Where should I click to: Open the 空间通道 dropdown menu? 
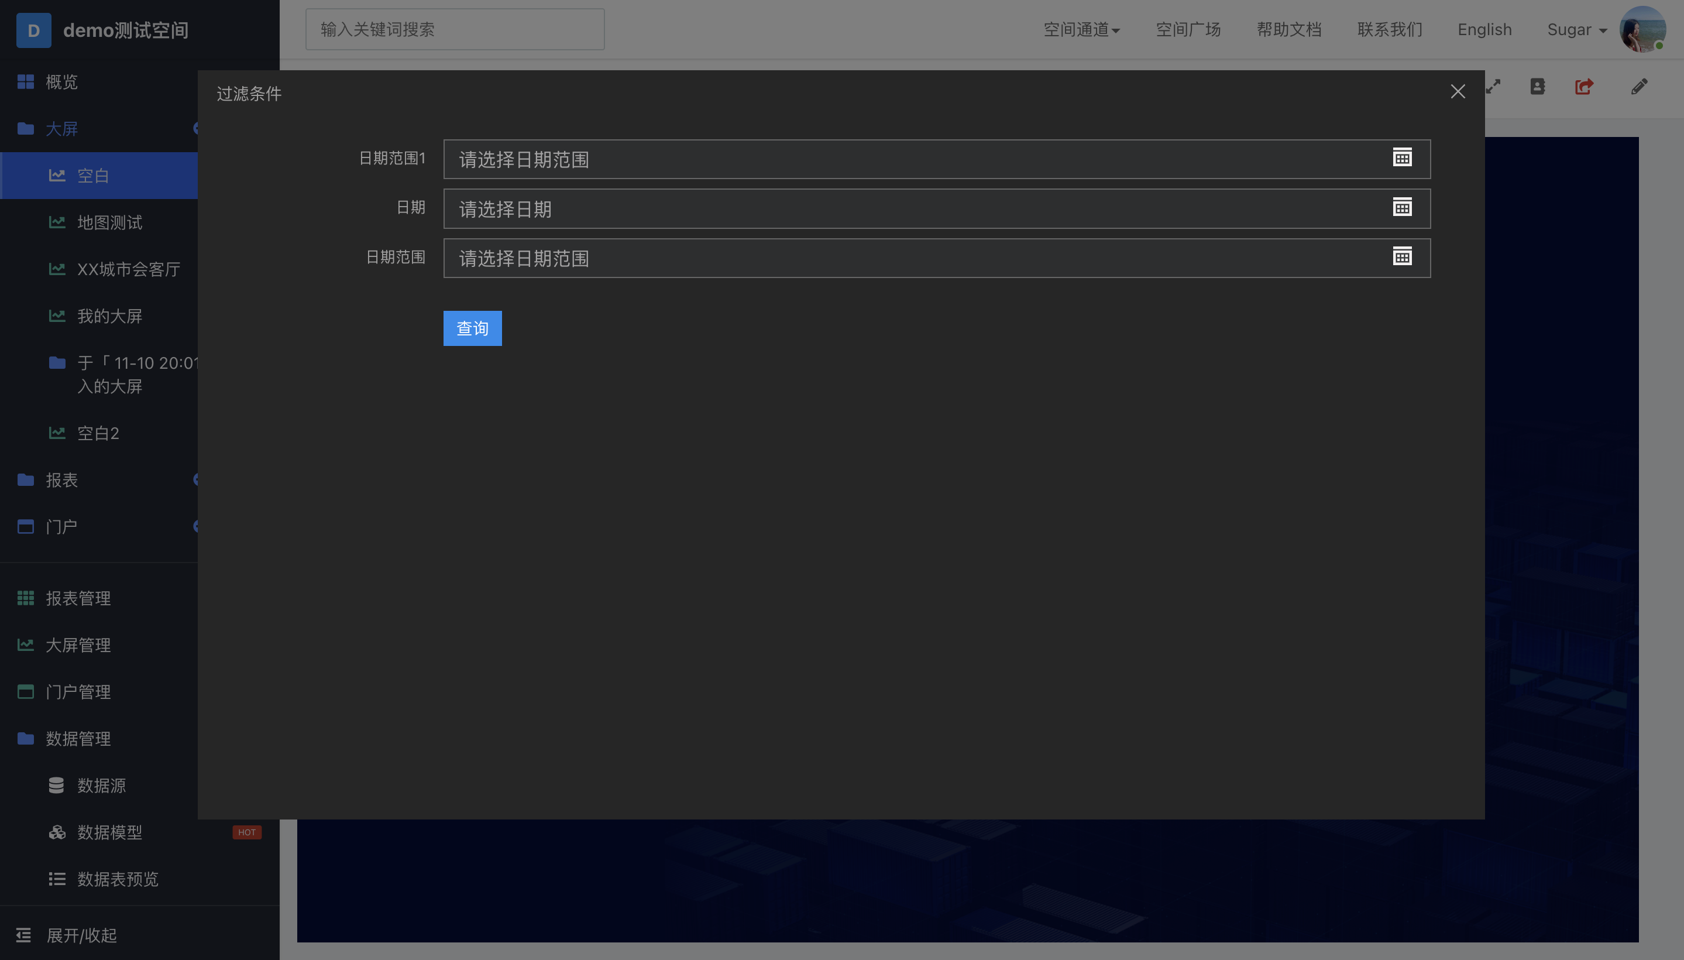1081,30
